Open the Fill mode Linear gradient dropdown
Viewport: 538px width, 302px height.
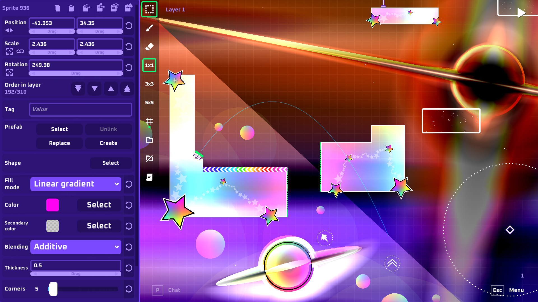tap(76, 184)
